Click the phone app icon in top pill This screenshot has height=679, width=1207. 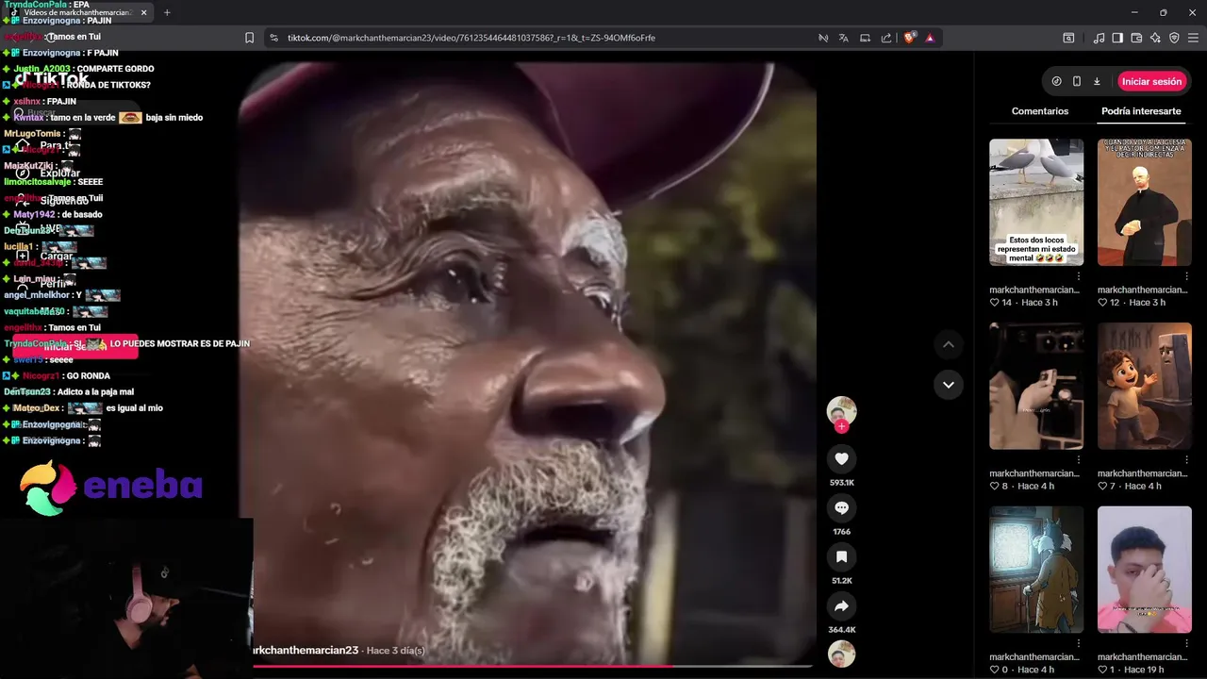tap(1076, 81)
